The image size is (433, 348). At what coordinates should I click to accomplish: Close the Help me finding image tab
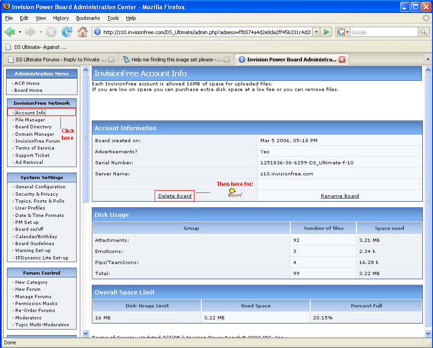click(227, 60)
